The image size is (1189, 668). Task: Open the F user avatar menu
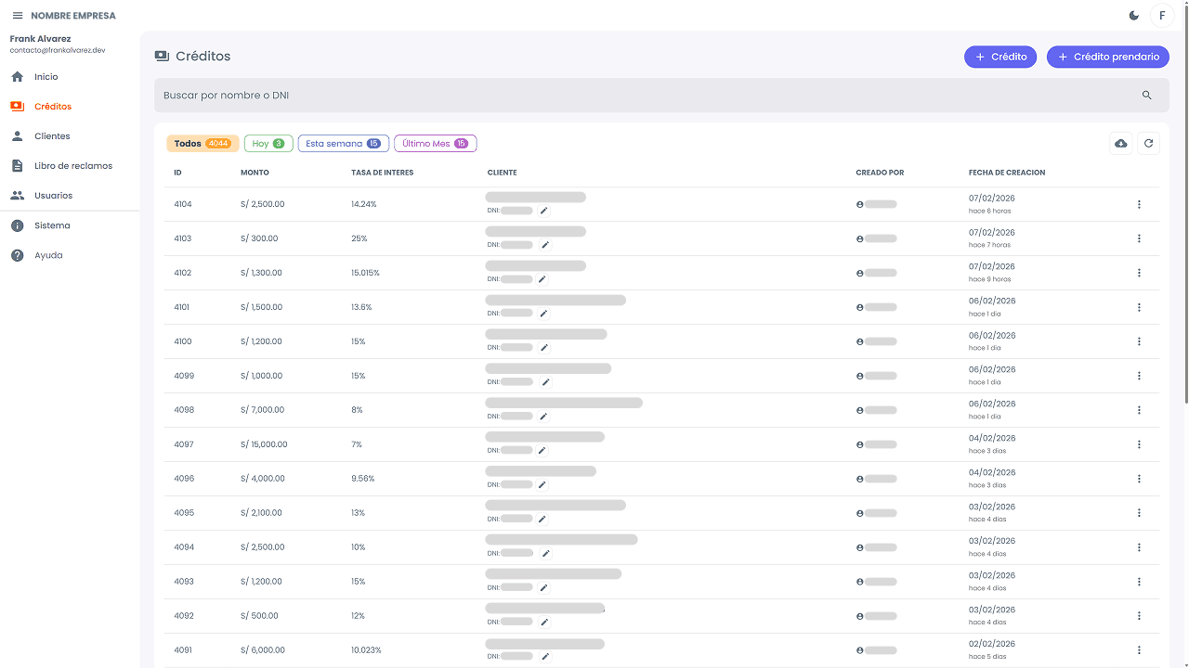click(1162, 16)
